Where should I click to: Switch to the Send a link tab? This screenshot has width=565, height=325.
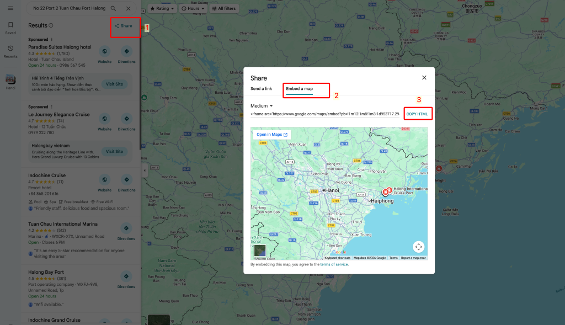(x=261, y=88)
